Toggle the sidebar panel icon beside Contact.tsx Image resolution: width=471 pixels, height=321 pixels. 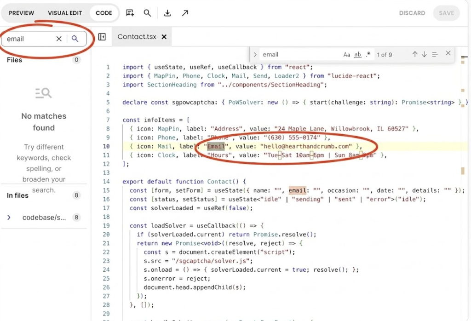102,37
